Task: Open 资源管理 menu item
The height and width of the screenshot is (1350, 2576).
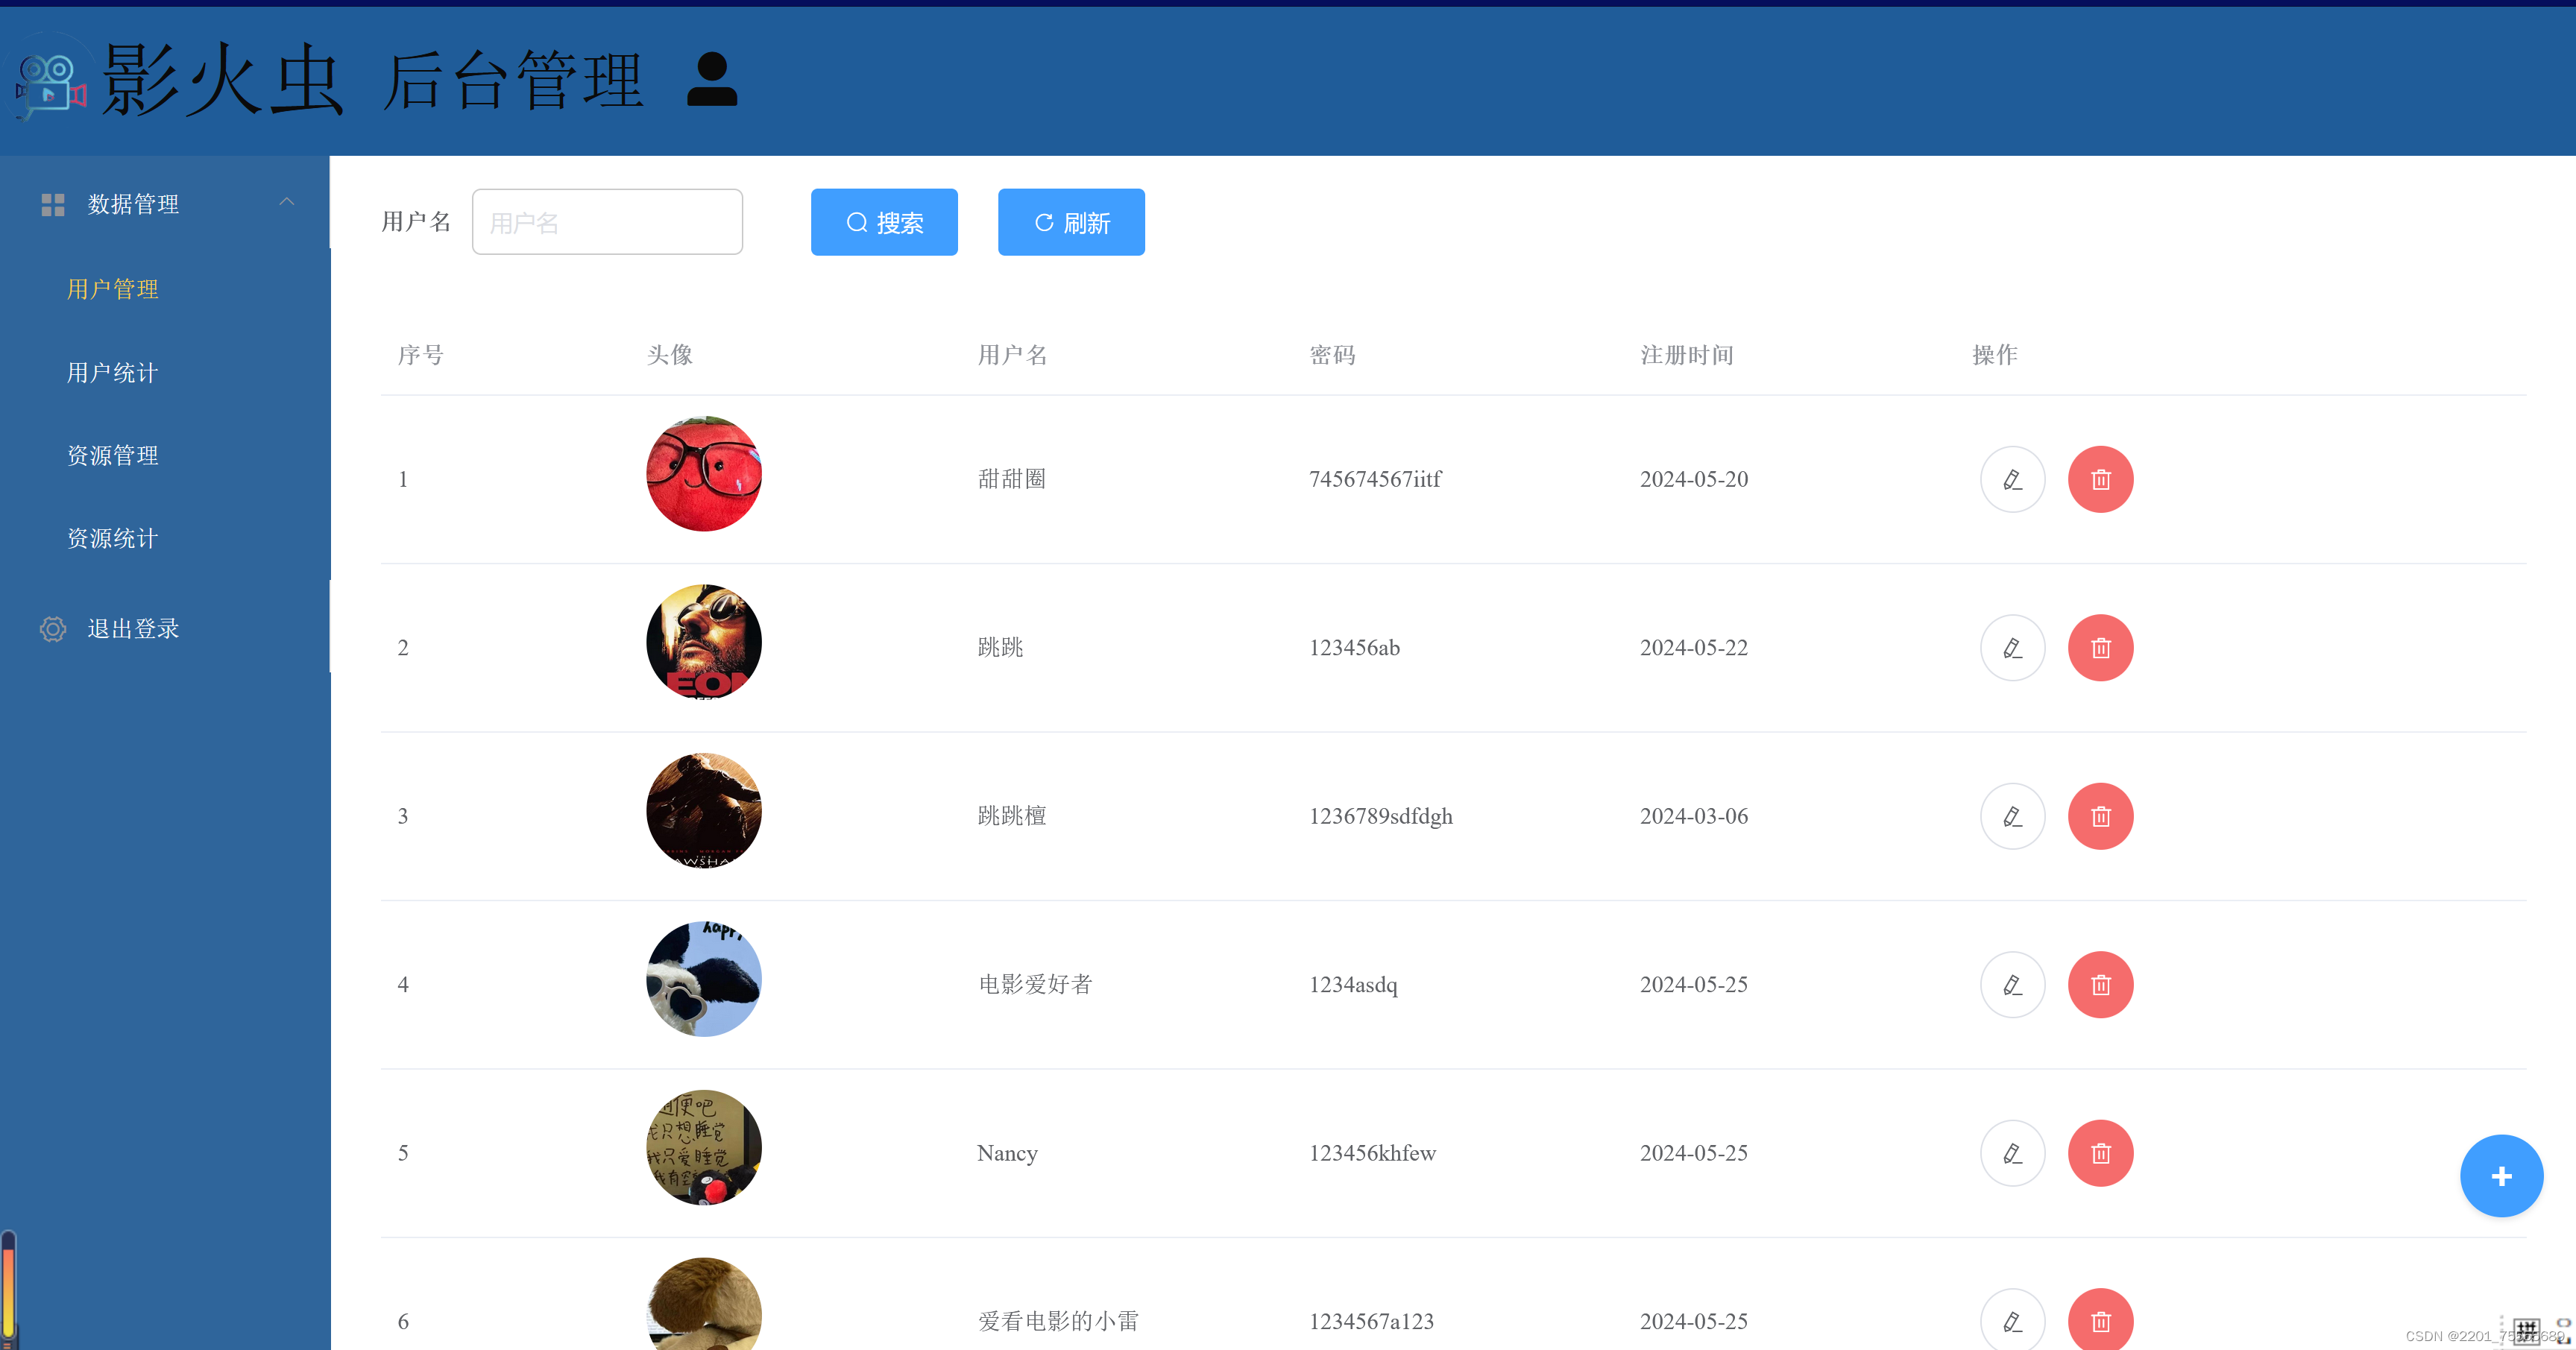Action: 113,456
